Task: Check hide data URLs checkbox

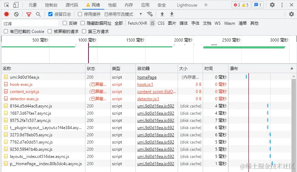Action: coord(83,23)
